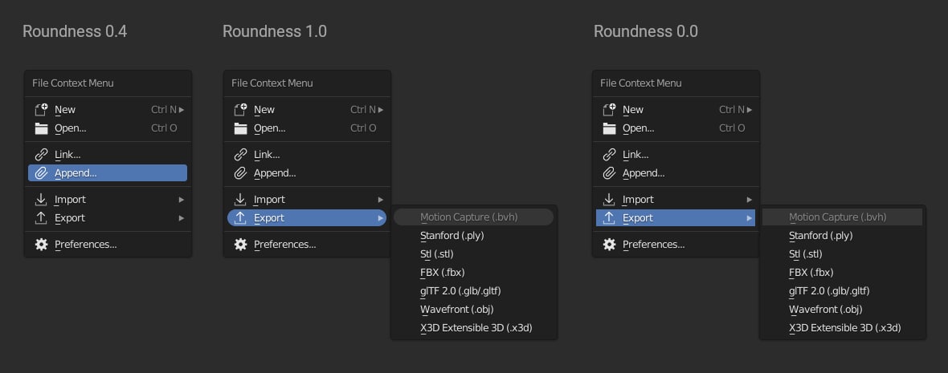Select Append... highlighted entry in Roundness 0.4 menu
This screenshot has height=373, width=948.
108,173
